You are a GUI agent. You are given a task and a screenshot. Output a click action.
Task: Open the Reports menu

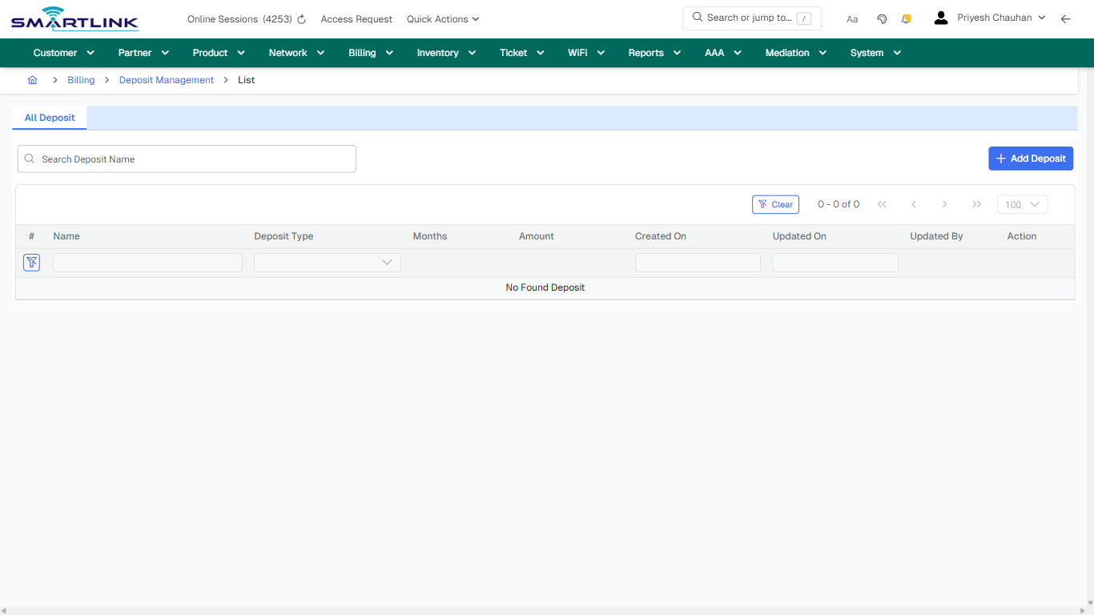point(654,53)
